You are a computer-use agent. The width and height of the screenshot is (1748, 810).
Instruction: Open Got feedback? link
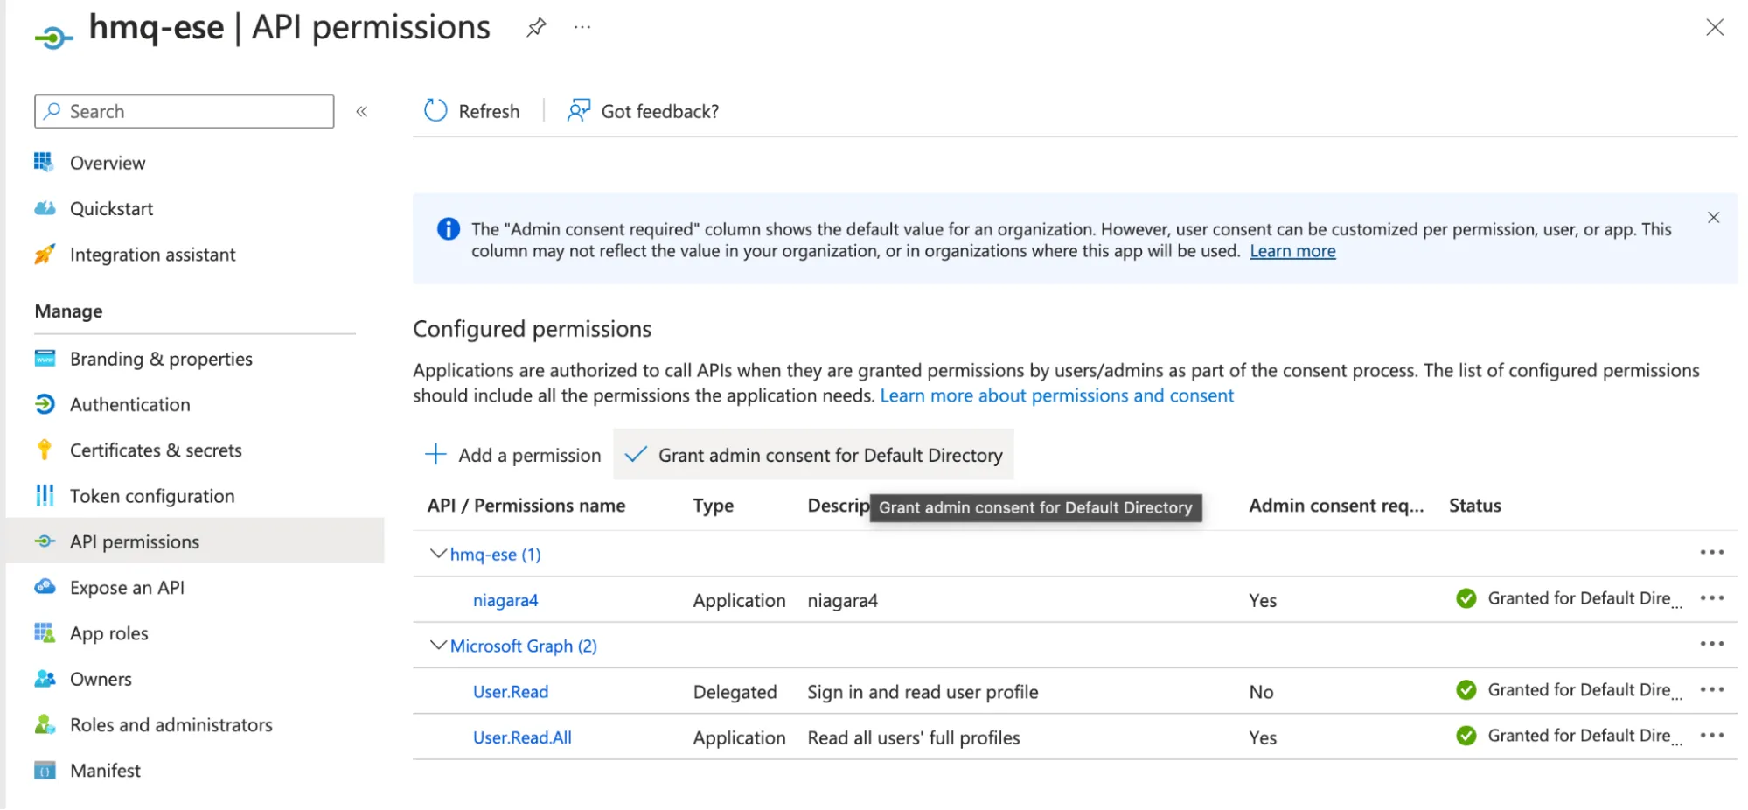click(660, 111)
